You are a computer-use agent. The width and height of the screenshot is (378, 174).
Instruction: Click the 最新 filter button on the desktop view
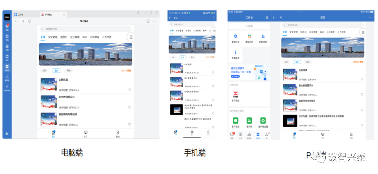56,70
